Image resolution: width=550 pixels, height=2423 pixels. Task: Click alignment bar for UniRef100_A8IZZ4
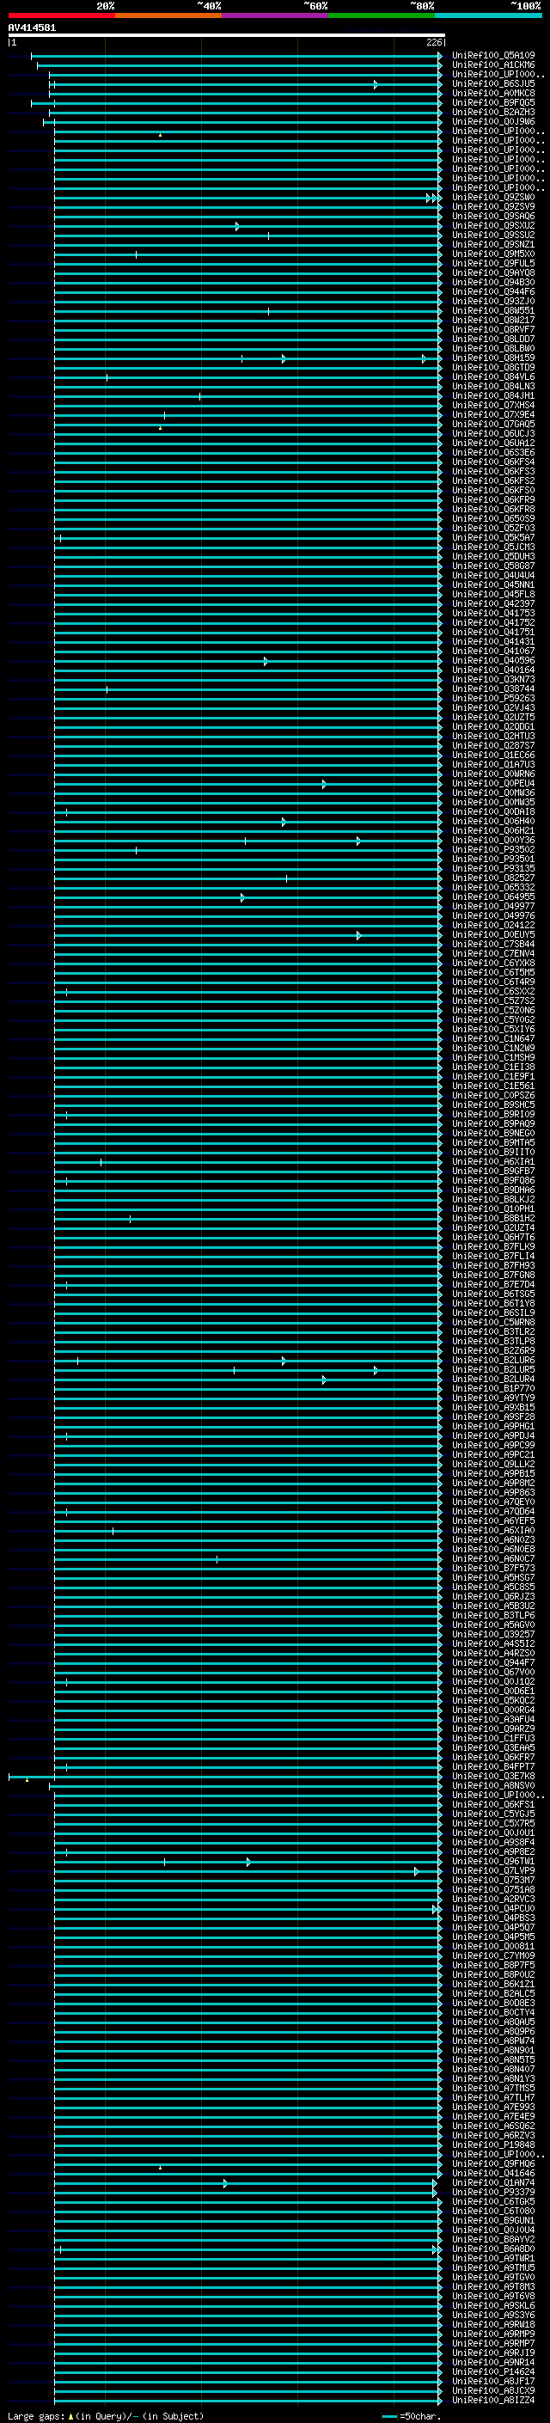click(x=248, y=2401)
